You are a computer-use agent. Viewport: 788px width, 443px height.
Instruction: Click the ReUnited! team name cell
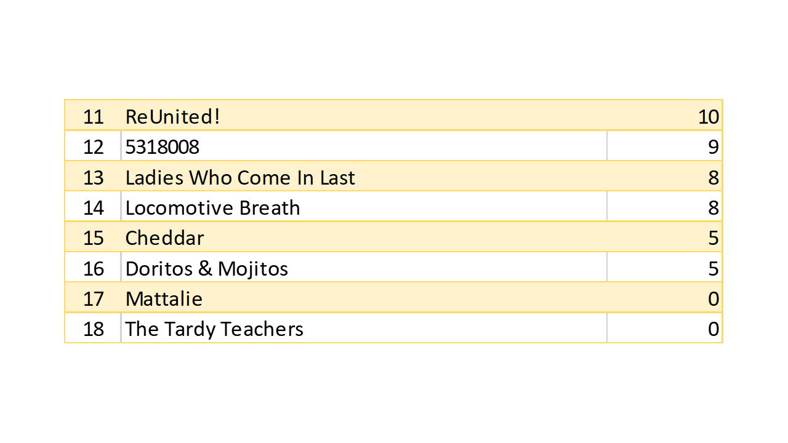coord(173,116)
